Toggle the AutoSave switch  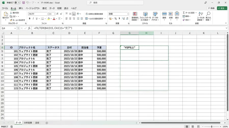18,3
